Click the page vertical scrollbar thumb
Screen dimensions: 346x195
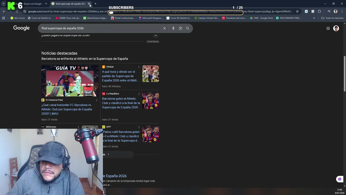(x=344, y=74)
